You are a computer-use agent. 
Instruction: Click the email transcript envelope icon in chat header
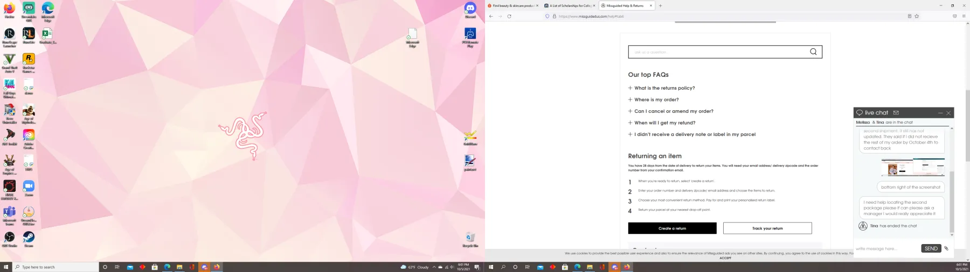click(896, 113)
